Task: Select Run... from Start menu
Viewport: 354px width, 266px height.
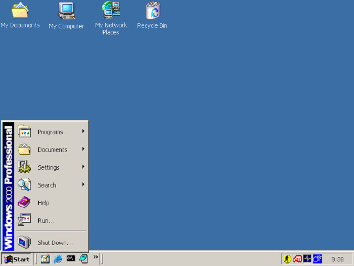Action: click(46, 221)
